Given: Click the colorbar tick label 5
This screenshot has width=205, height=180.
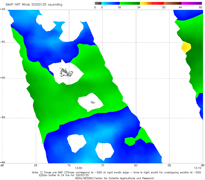Looking at the screenshot, I should (102, 7).
